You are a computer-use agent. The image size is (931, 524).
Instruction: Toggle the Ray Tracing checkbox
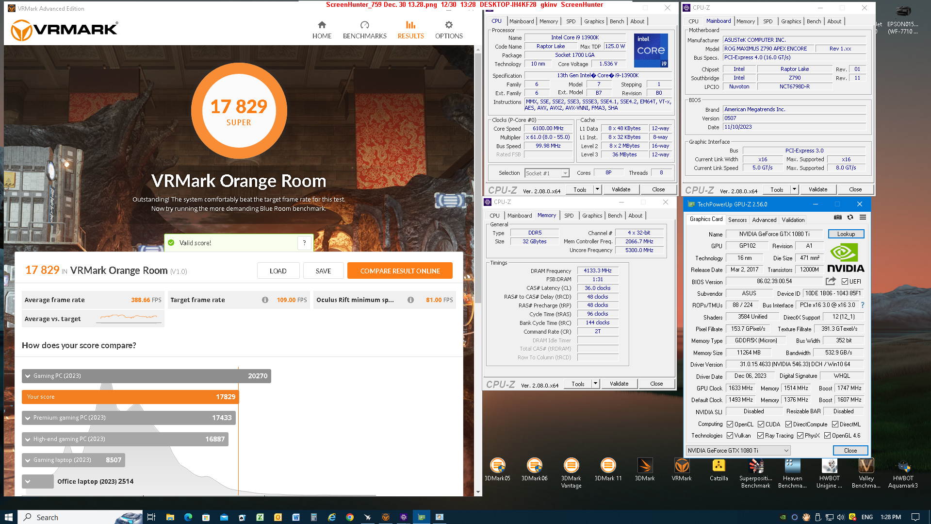tap(760, 436)
